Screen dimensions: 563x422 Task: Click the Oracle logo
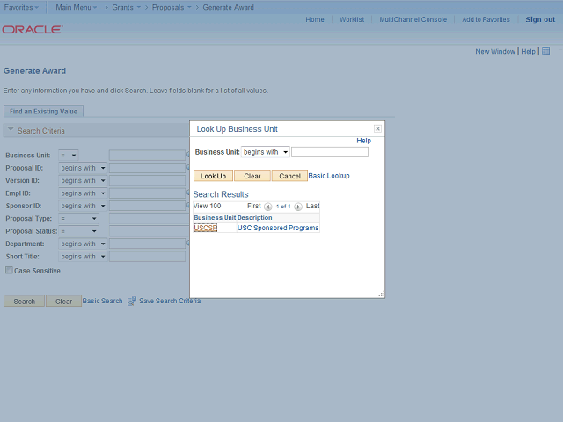pos(33,29)
